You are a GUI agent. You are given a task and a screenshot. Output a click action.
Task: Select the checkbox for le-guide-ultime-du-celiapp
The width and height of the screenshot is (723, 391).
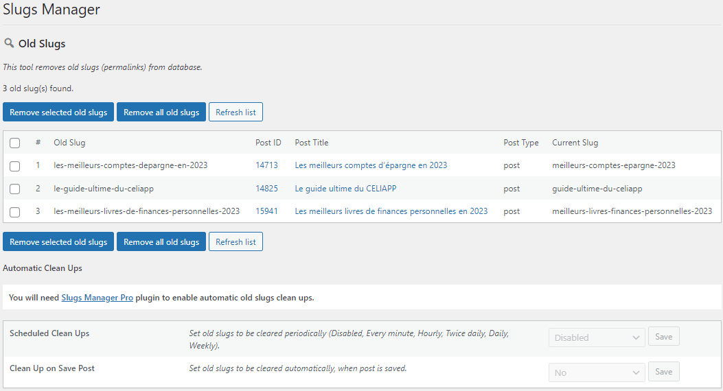(15, 189)
